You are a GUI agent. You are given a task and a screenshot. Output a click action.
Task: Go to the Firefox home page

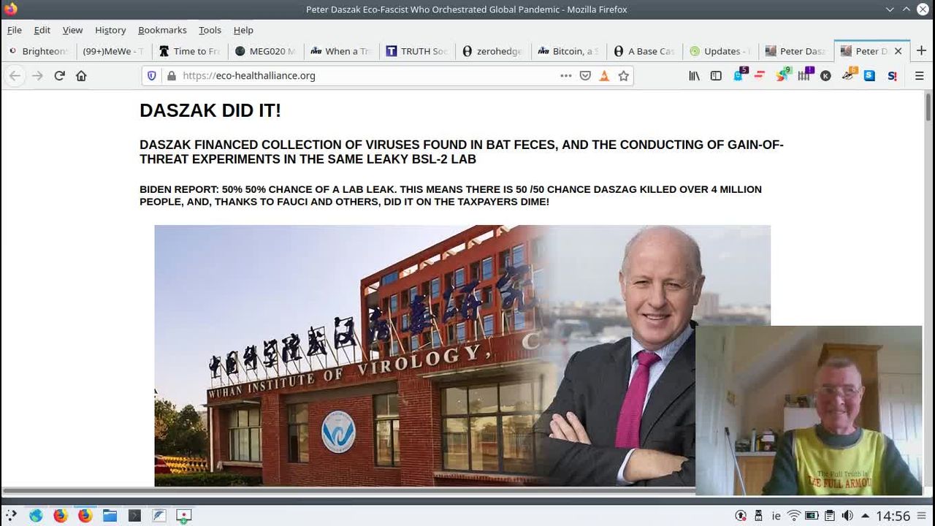click(x=81, y=76)
